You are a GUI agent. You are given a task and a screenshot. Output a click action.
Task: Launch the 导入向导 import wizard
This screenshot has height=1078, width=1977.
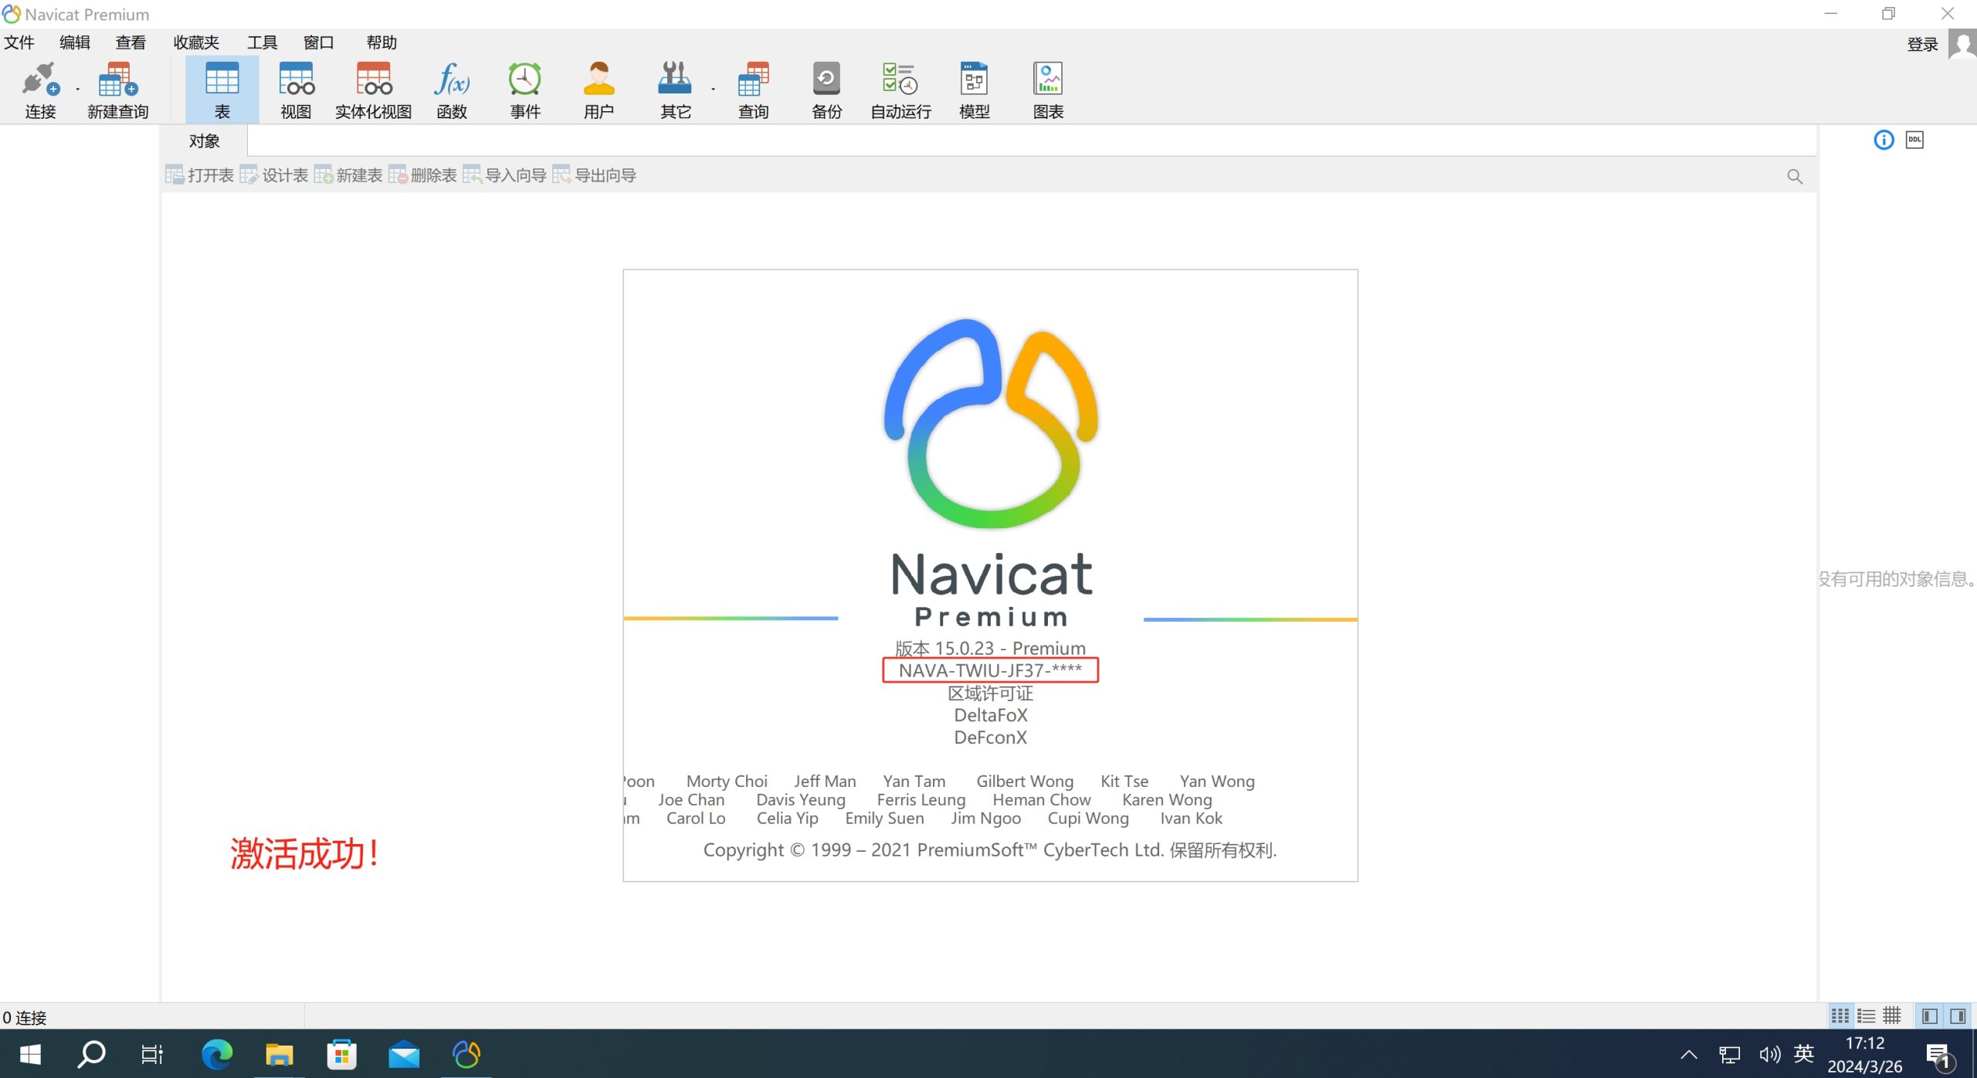504,175
